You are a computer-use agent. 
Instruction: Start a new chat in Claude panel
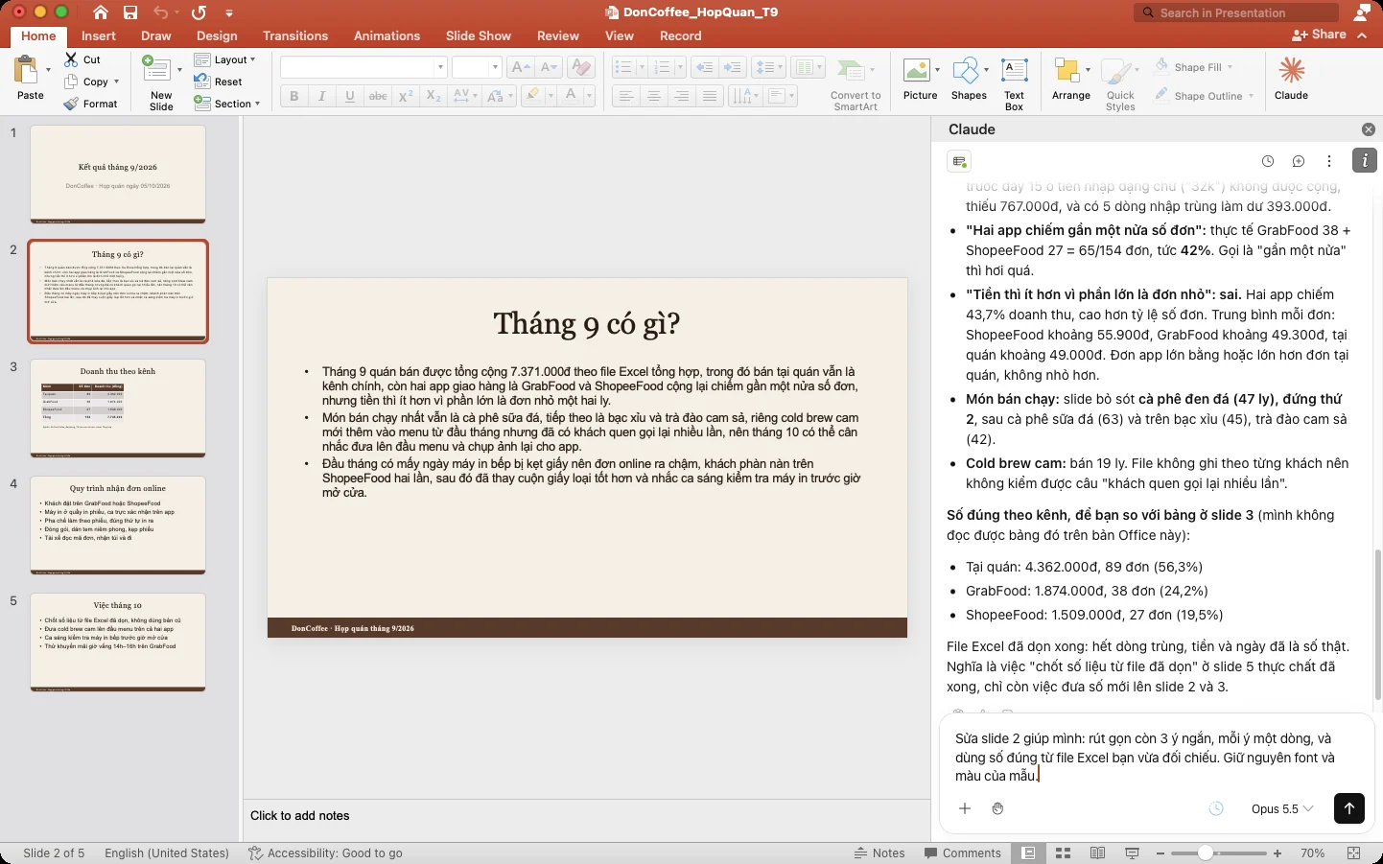(x=1299, y=161)
